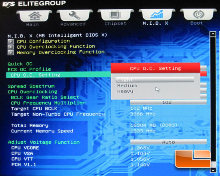Expand CPU Overclocking Function arrow icon
This screenshot has width=220, height=176.
11,47
